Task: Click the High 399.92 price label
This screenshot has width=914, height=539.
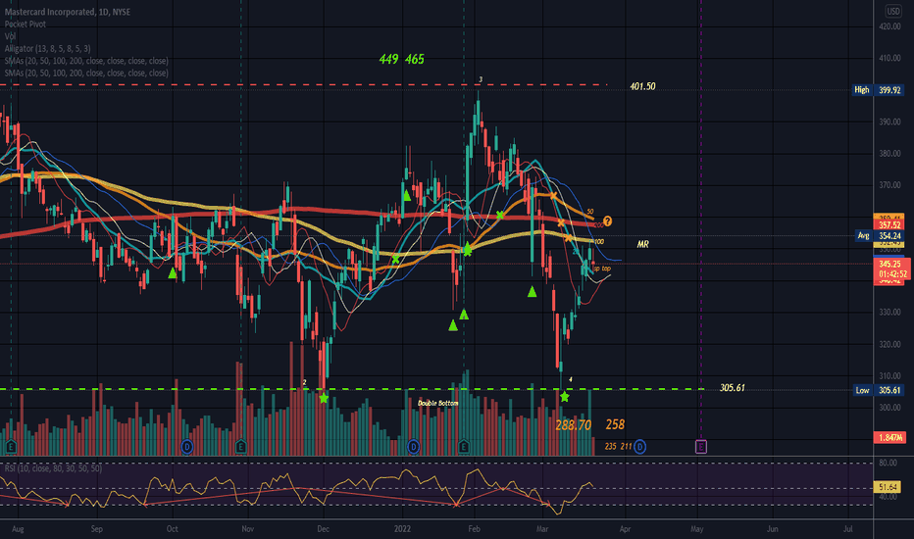Action: coord(878,90)
